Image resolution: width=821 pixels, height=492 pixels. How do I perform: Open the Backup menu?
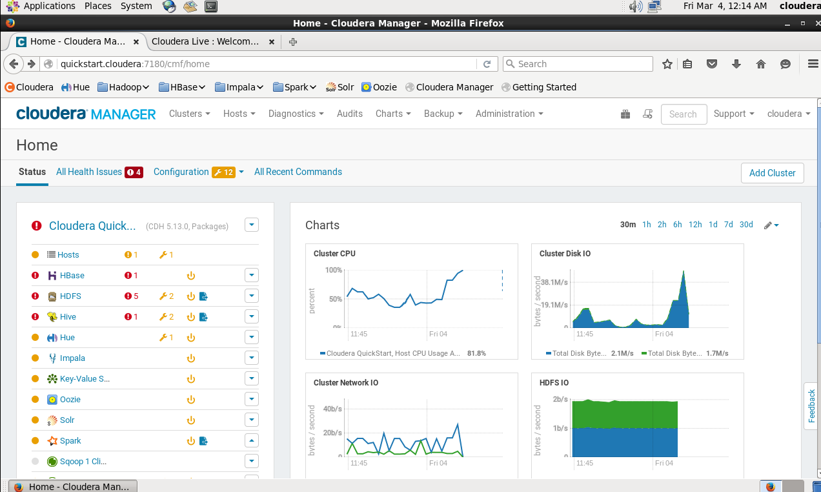coord(443,114)
